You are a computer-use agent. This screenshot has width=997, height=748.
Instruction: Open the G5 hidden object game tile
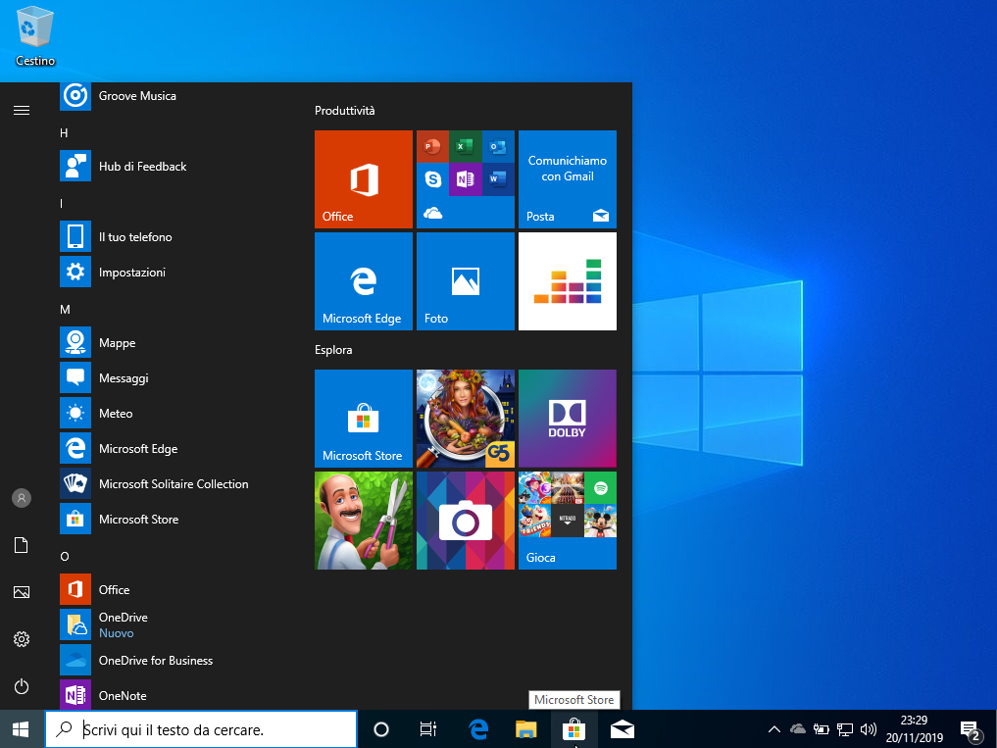pyautogui.click(x=466, y=419)
